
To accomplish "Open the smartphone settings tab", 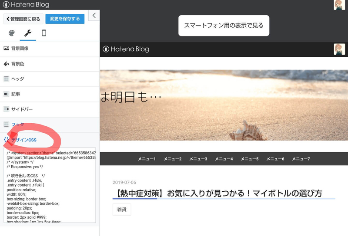I will coord(44,33).
